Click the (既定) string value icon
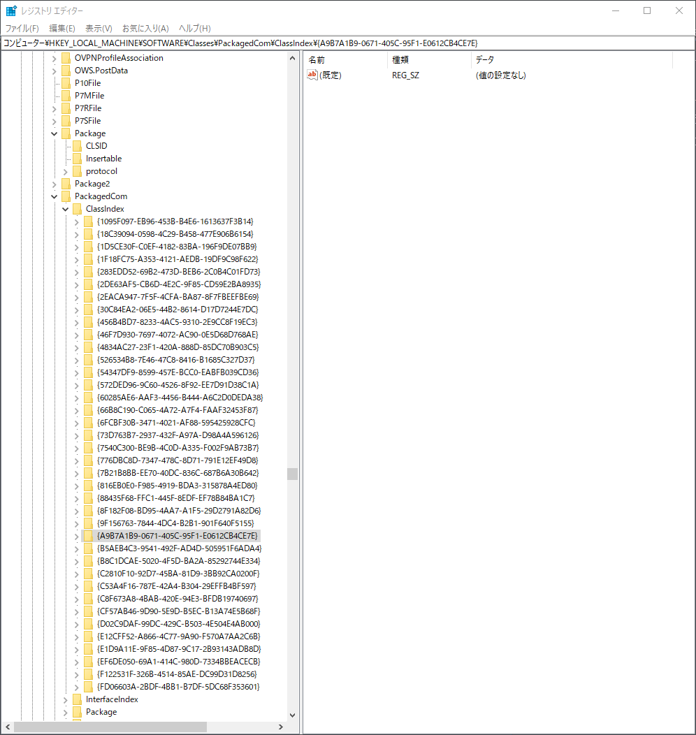Image resolution: width=696 pixels, height=735 pixels. point(312,75)
